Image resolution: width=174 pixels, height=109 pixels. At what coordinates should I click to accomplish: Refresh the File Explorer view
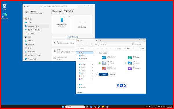[x=91, y=44]
